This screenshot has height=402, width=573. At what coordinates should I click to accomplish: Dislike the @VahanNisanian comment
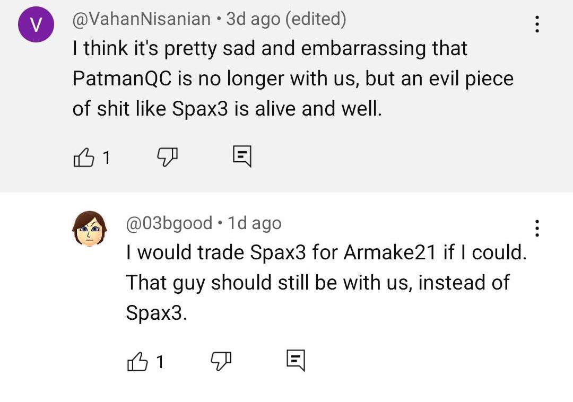[x=167, y=156]
